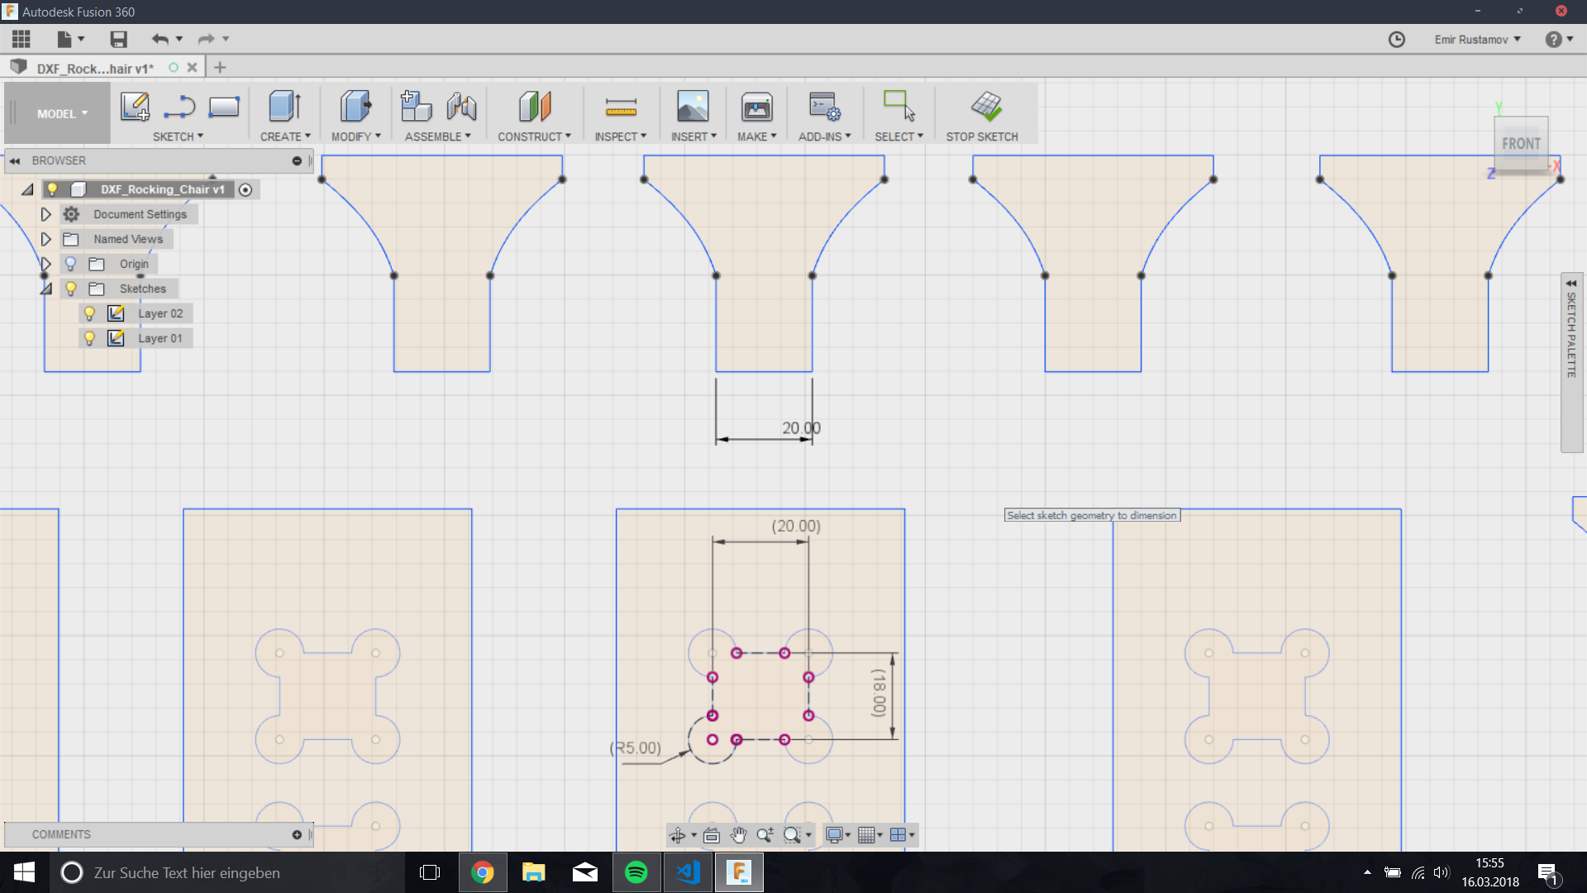
Task: Toggle visibility of Layer 02 sketch
Action: [90, 313]
